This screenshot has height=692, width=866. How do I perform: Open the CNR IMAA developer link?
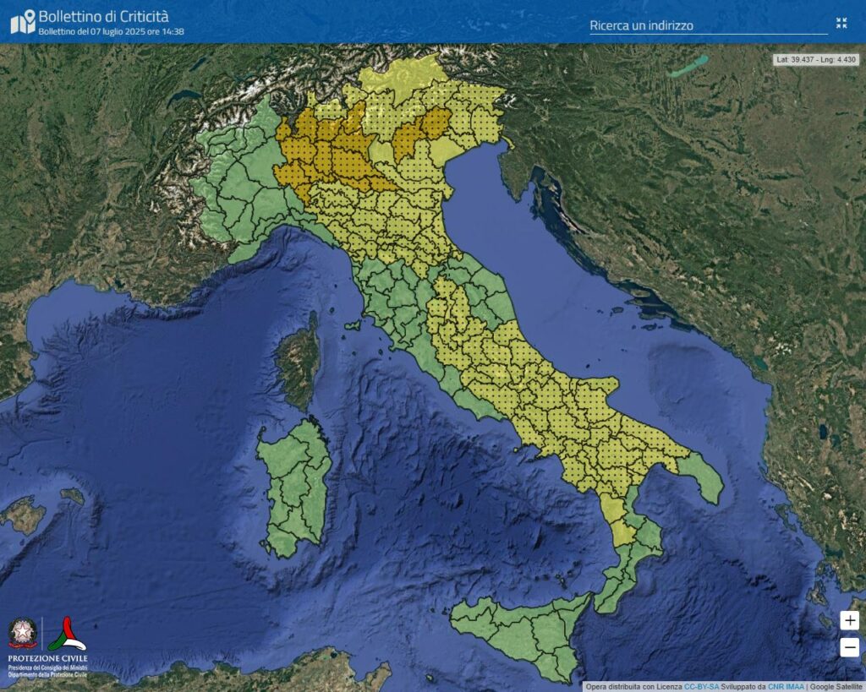coord(785,686)
